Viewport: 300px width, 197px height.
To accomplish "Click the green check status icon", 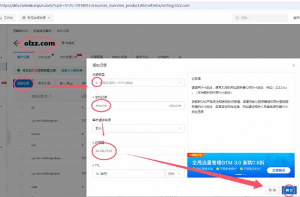I will point(18,70).
